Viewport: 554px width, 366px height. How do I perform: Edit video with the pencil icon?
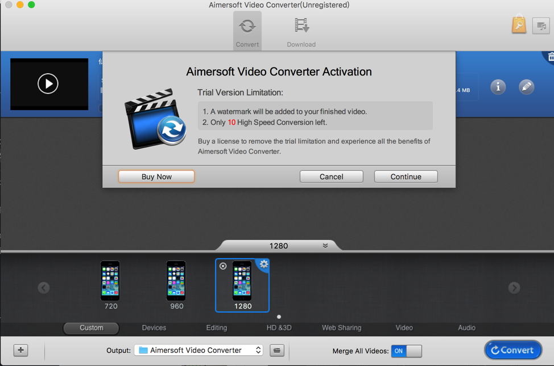527,87
